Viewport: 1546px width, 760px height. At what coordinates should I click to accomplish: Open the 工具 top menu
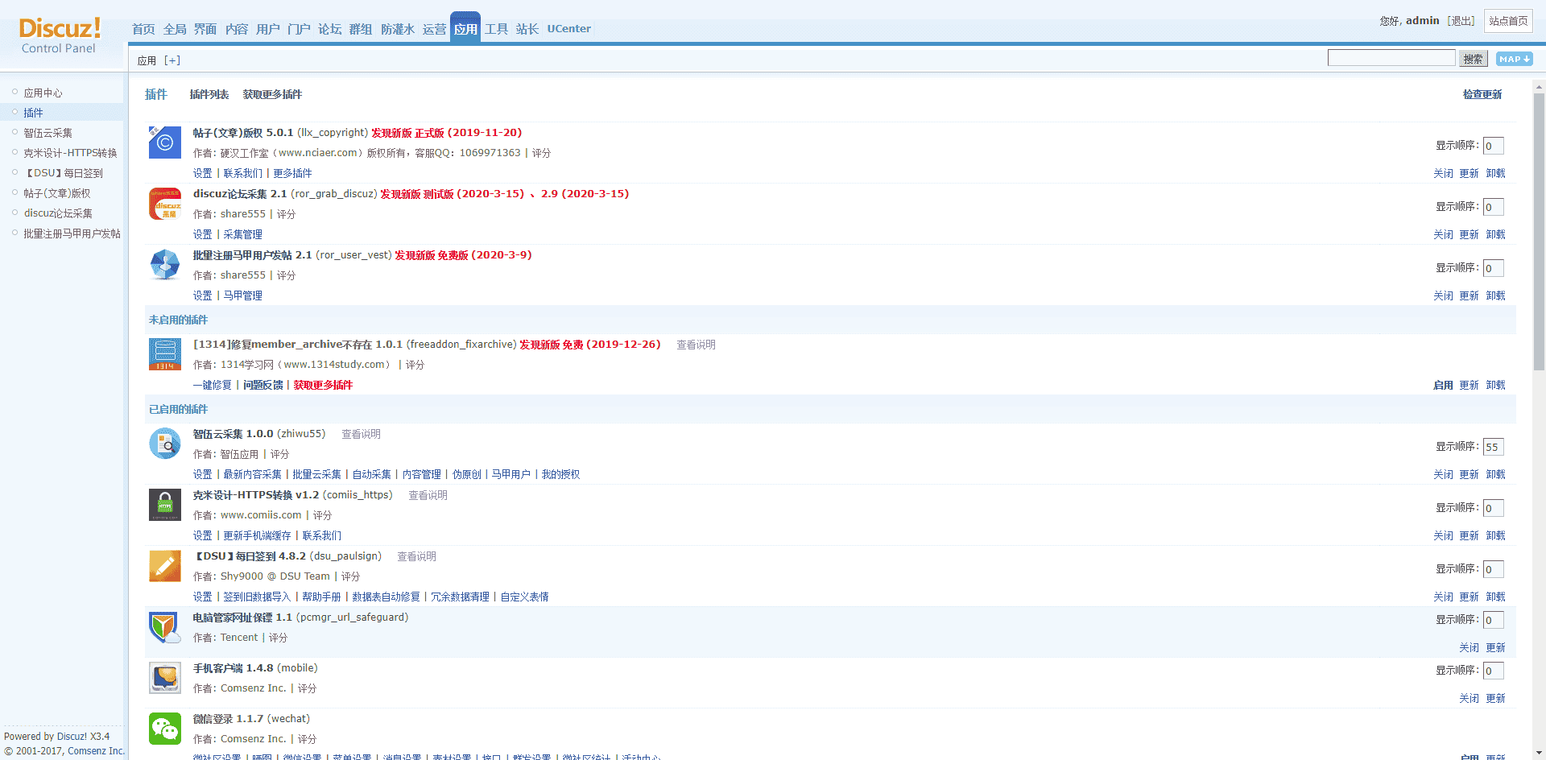496,29
